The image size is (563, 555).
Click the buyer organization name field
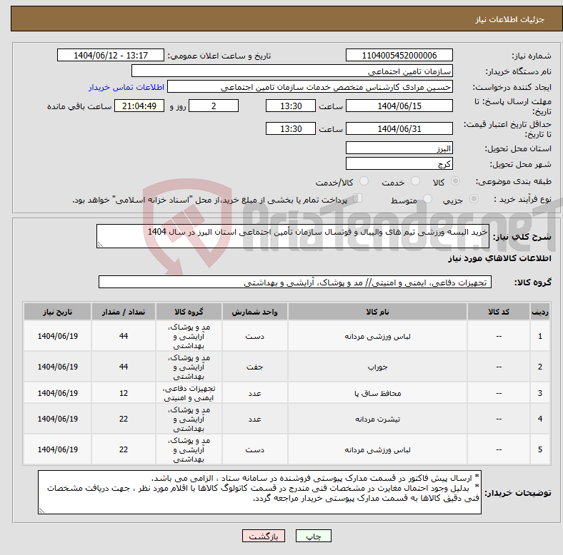coord(292,71)
